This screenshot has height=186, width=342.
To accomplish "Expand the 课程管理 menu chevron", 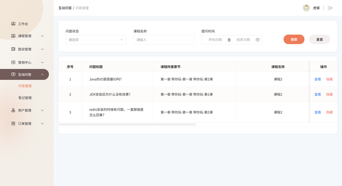I will (42, 36).
